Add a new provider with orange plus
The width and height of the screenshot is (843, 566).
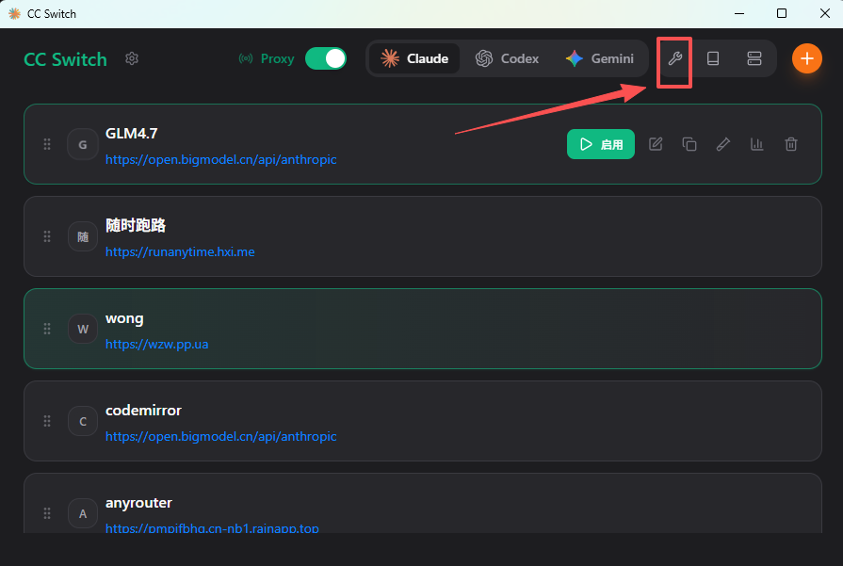pyautogui.click(x=807, y=58)
